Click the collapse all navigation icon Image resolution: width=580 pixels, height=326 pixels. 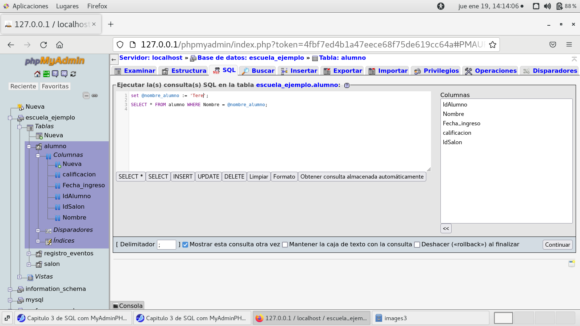click(x=86, y=96)
